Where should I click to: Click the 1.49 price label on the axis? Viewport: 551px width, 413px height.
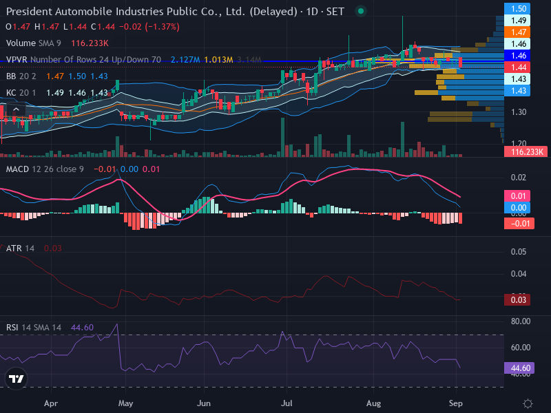coord(517,21)
